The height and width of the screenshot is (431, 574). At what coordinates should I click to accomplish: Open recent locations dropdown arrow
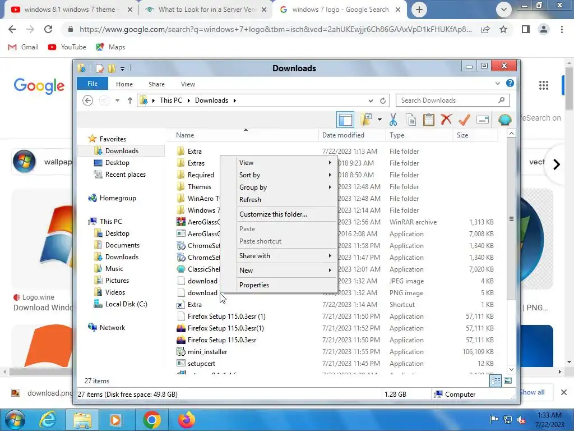pos(117,100)
